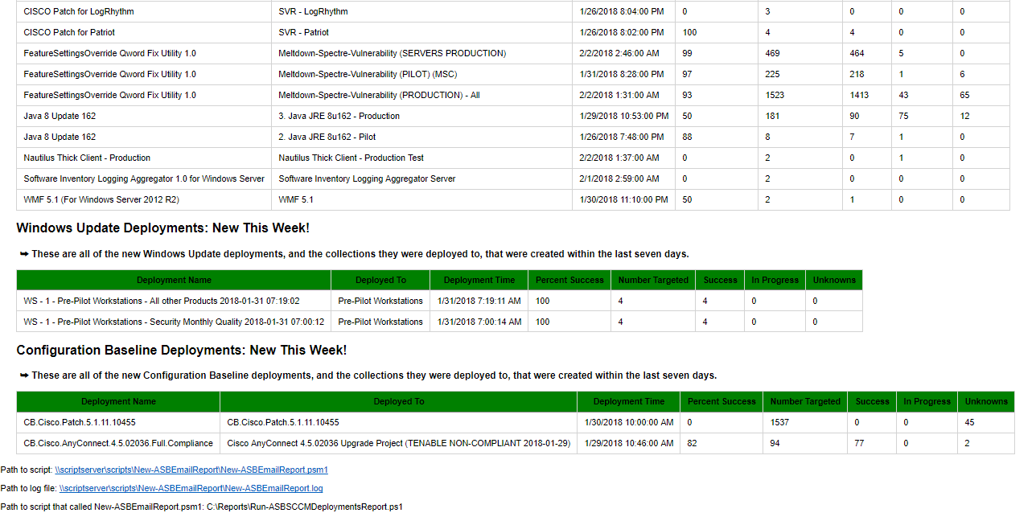Click the '2/2/2018 2:46:00 AM' timestamp
The image size is (1036, 517).
click(619, 54)
